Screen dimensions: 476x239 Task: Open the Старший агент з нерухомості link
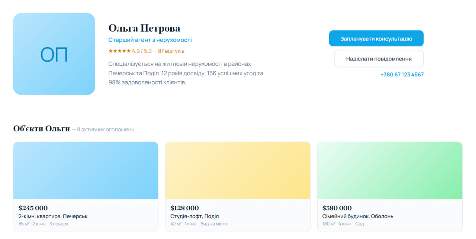(150, 40)
